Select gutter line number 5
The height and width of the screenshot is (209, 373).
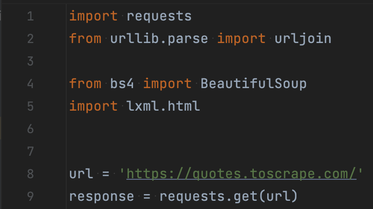click(30, 106)
